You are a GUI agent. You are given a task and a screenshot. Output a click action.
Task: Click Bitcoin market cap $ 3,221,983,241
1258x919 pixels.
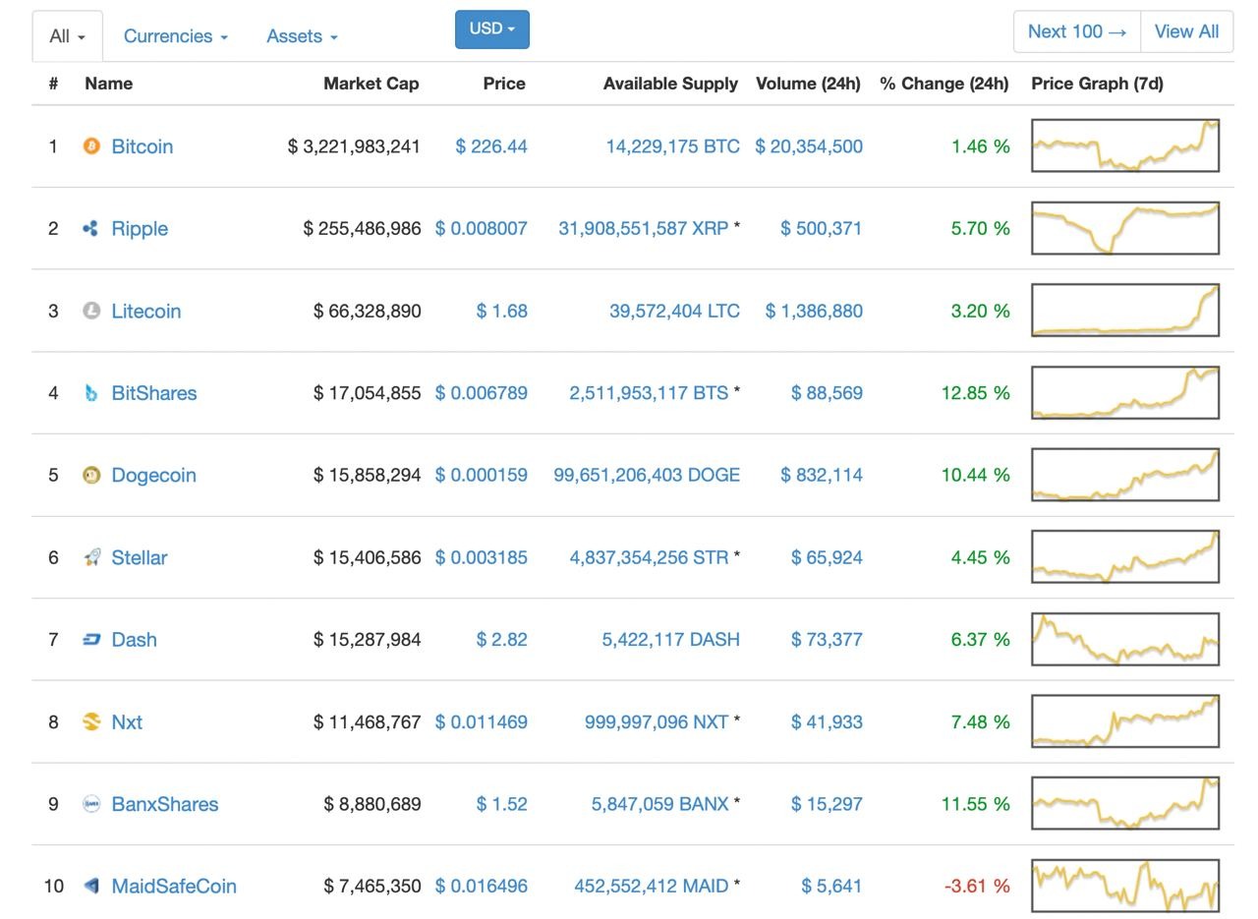point(354,146)
